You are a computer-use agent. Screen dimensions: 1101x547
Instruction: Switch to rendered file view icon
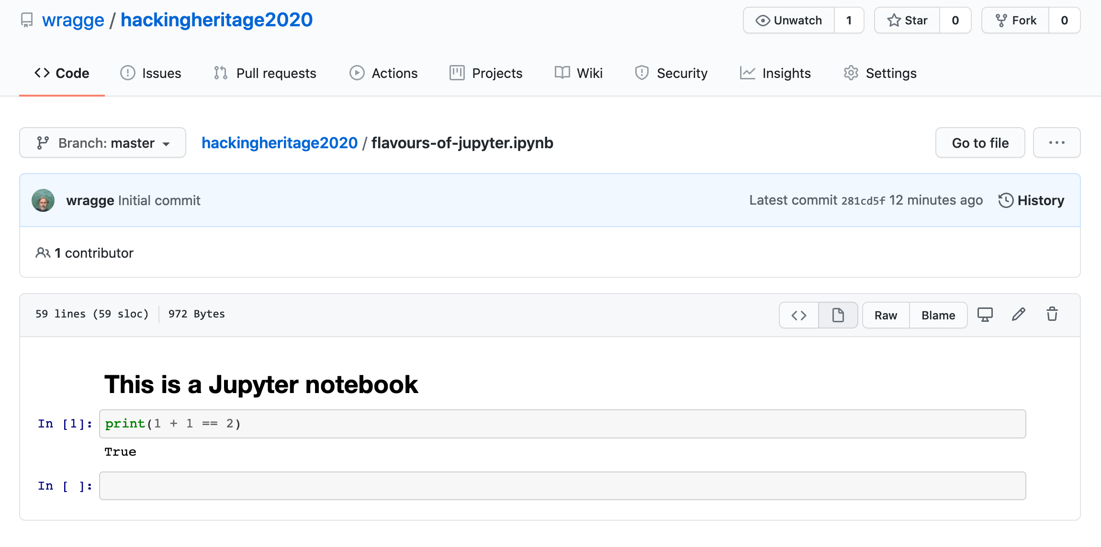tap(838, 315)
